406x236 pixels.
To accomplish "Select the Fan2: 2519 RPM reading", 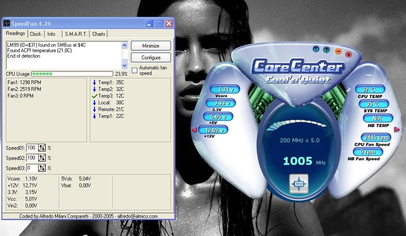I will pos(24,89).
